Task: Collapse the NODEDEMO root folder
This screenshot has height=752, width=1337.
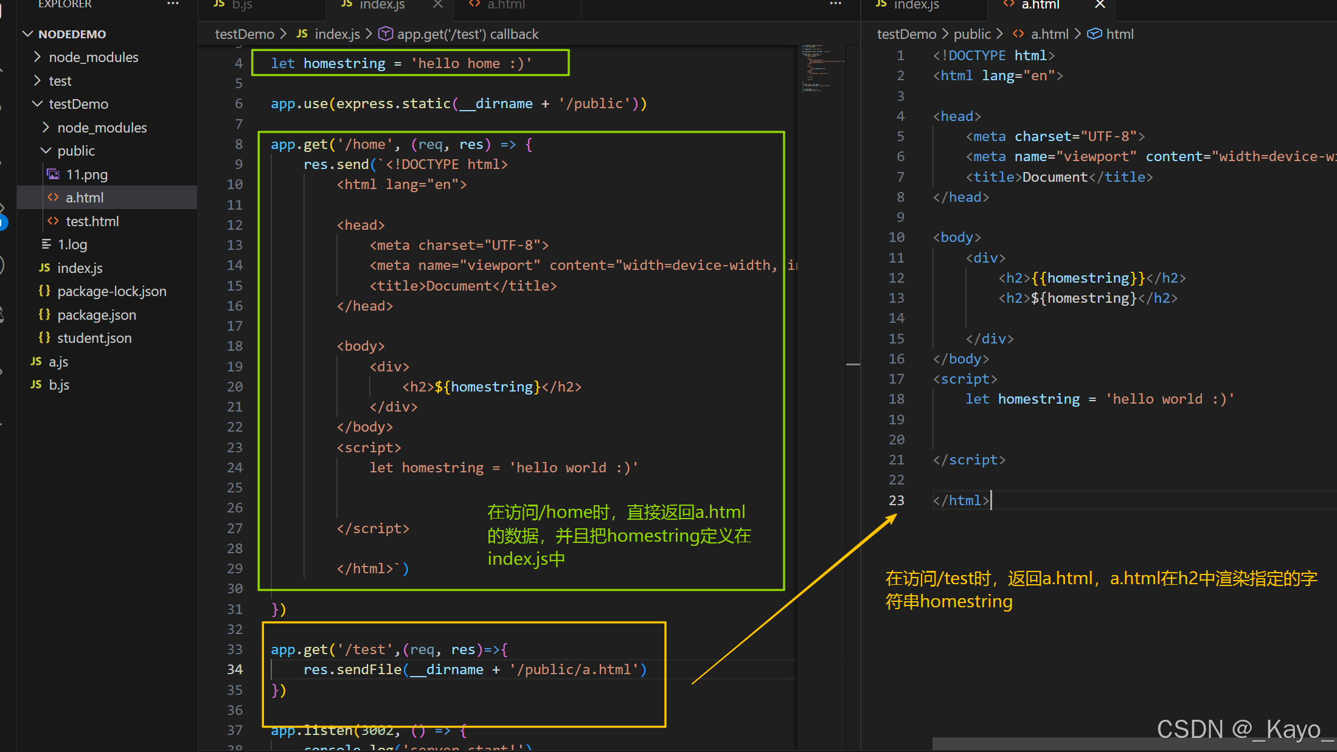Action: tap(27, 34)
